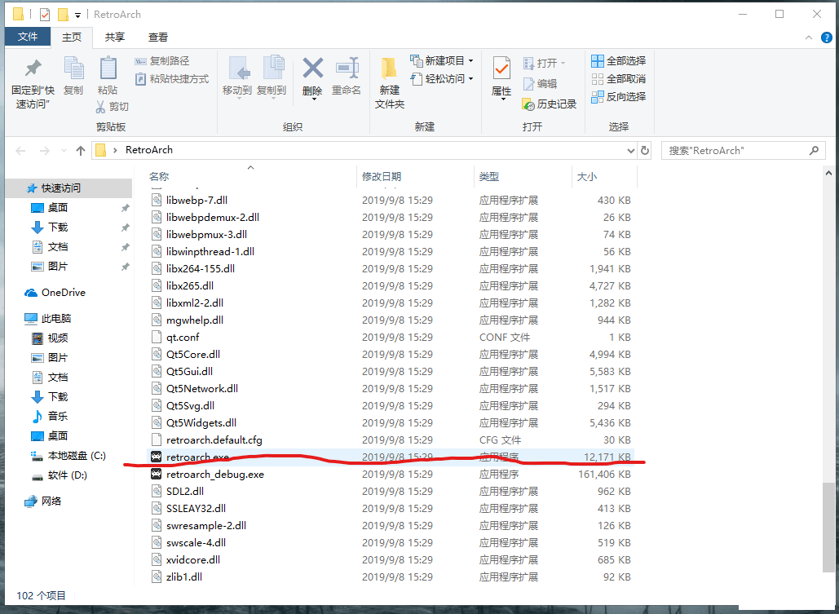Screen dimensions: 839x614
Task: Click the 剪切 (Cut) scissors button
Action: pos(113,107)
